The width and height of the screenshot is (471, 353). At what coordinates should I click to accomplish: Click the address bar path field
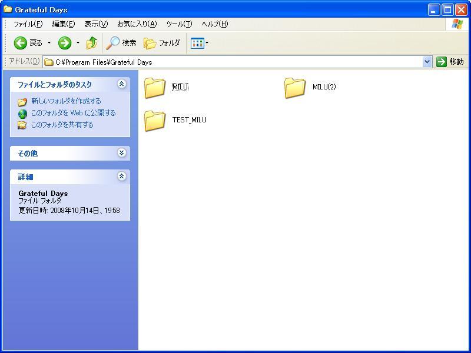point(235,62)
